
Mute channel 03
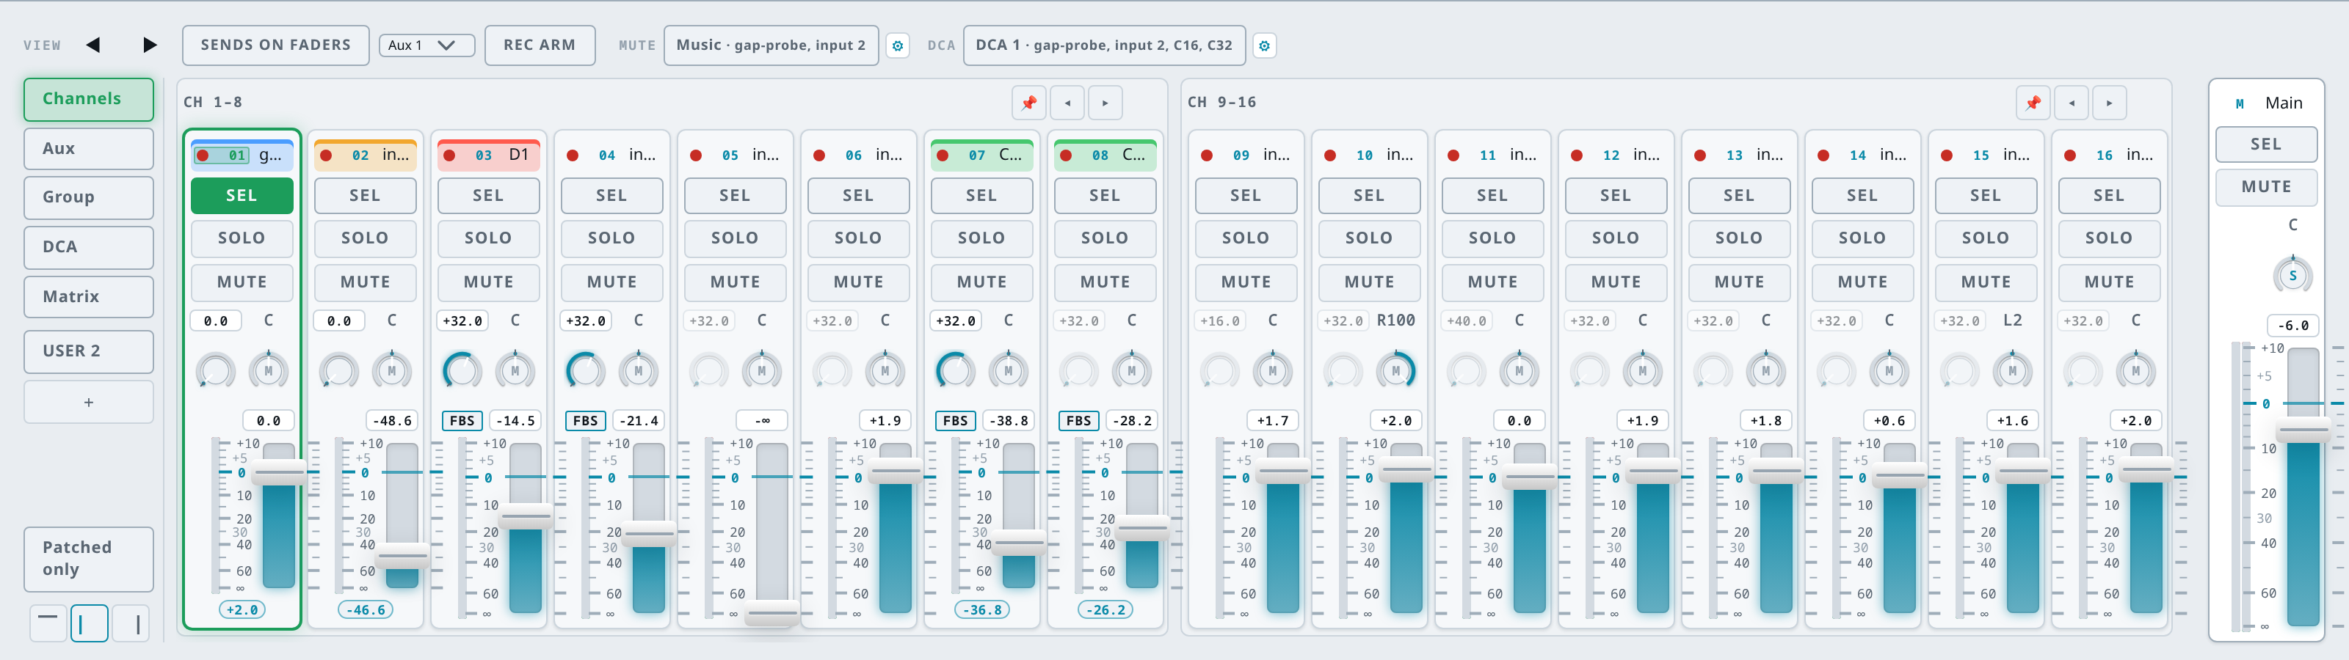[x=489, y=282]
